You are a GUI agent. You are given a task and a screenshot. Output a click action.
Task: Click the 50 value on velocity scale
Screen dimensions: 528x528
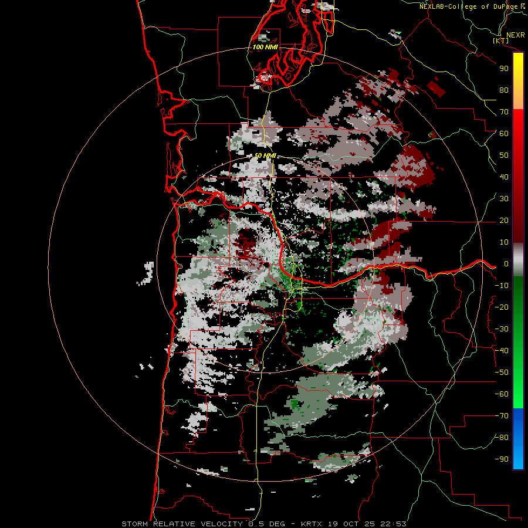pyautogui.click(x=504, y=155)
